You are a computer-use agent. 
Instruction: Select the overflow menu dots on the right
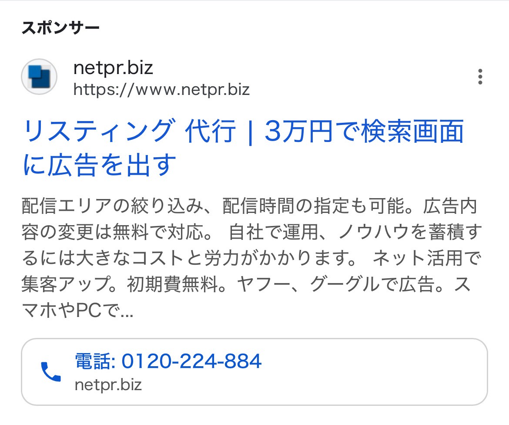pyautogui.click(x=480, y=77)
